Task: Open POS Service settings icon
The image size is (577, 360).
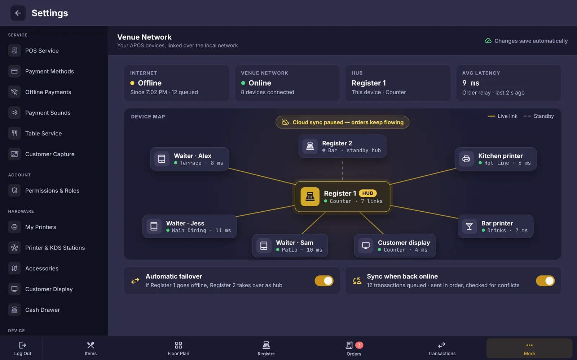Action: point(14,51)
